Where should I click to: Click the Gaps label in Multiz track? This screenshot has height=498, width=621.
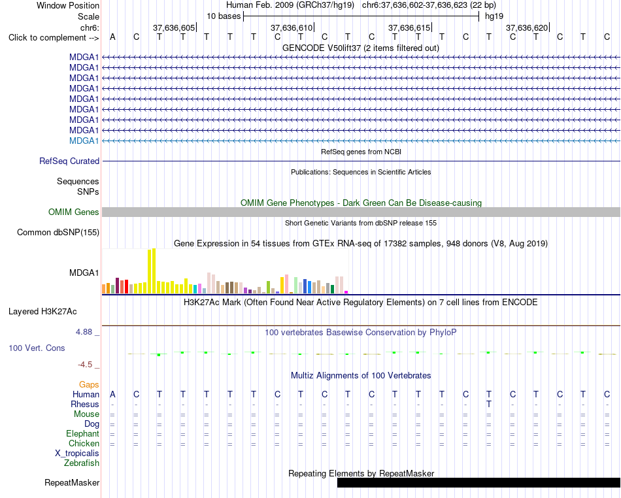coord(89,385)
